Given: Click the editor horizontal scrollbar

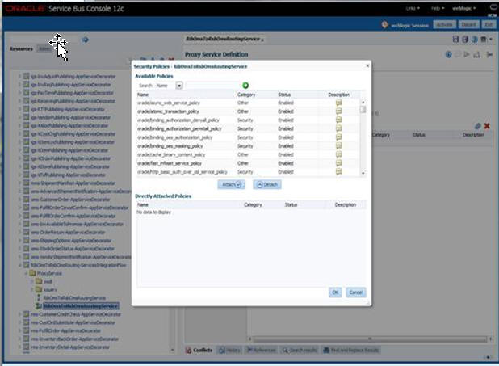Looking at the screenshot, I should point(370,339).
